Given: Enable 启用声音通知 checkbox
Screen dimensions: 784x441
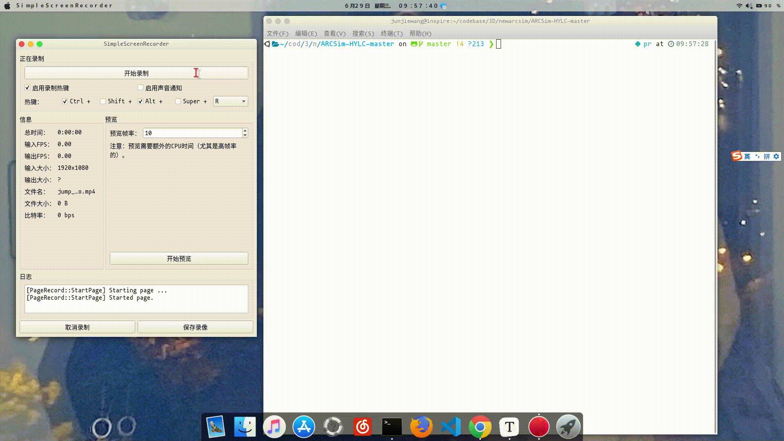Looking at the screenshot, I should [140, 87].
